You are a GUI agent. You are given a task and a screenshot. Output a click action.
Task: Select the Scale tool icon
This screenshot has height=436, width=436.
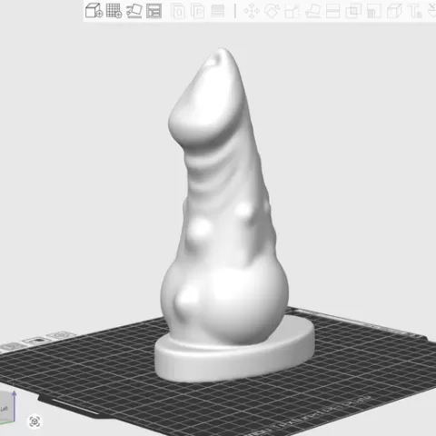click(x=292, y=11)
